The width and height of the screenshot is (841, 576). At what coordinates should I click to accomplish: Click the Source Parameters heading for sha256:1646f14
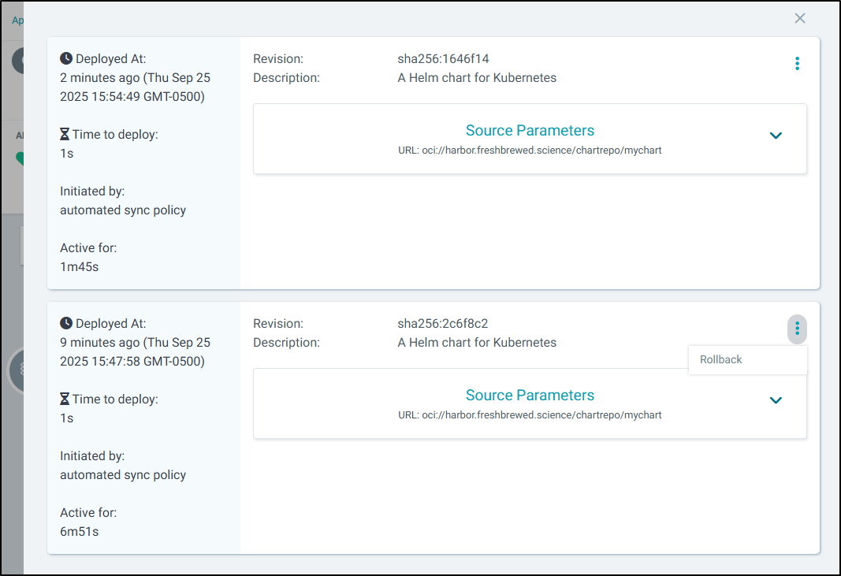pyautogui.click(x=530, y=131)
